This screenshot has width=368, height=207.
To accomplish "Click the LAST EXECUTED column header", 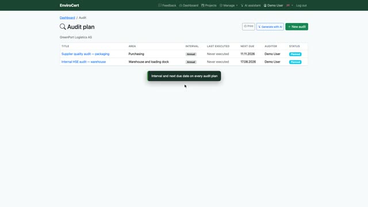I will (218, 46).
